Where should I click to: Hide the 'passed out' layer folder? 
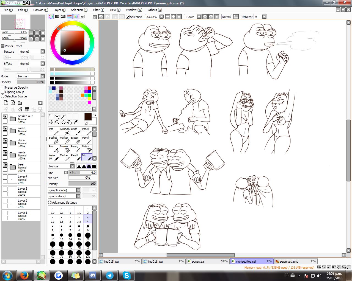[5, 116]
